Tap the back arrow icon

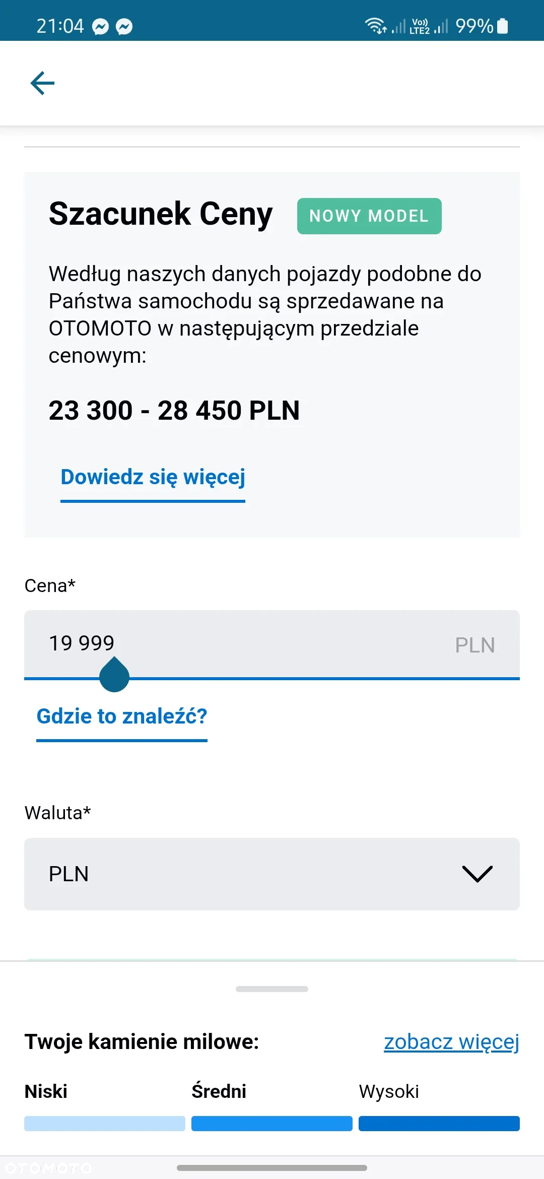point(42,83)
